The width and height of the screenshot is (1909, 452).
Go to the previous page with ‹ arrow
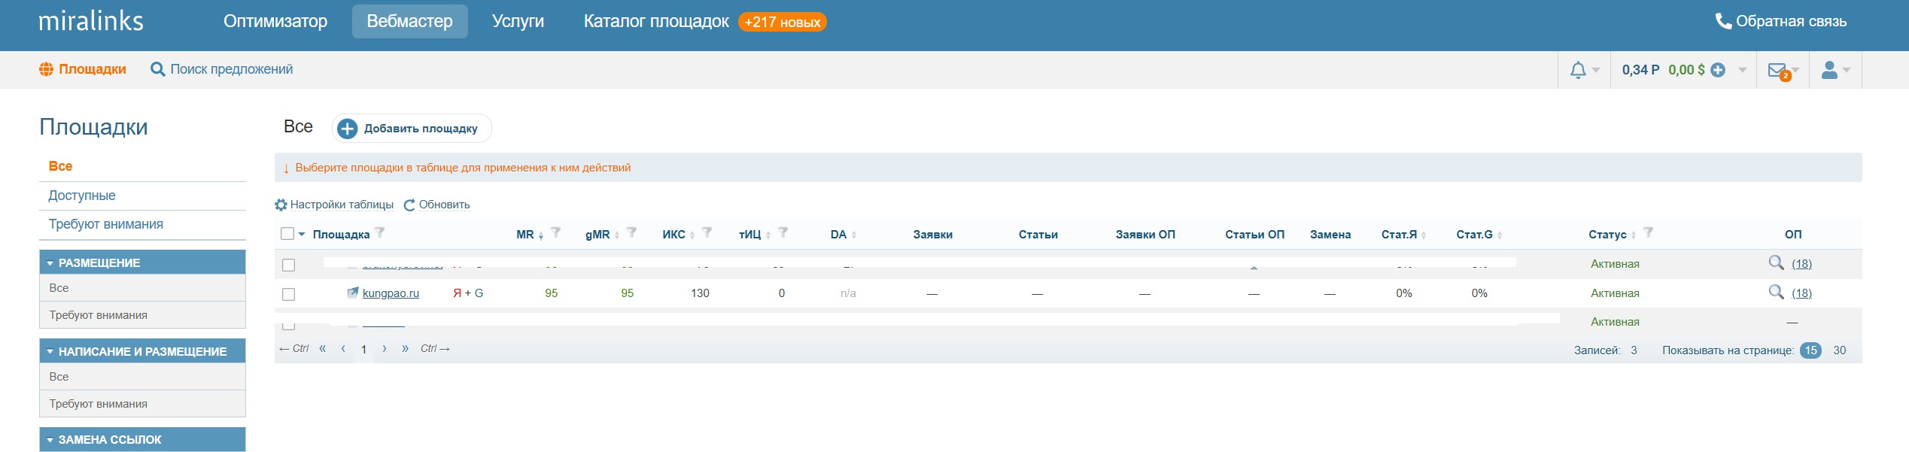(343, 348)
